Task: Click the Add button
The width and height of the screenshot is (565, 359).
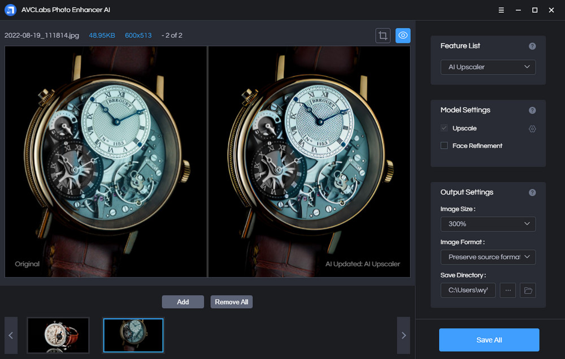Action: point(182,302)
